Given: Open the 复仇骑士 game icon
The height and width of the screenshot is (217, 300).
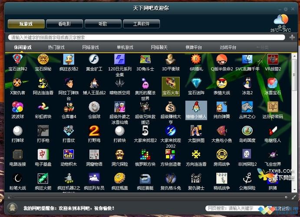Looking at the screenshot, I should click(x=196, y=178).
